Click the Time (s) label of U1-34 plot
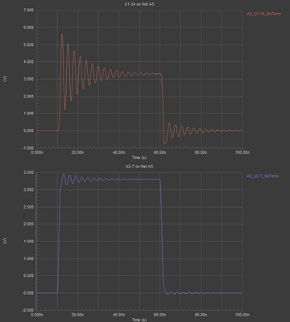Image resolution: width=290 pixels, height=322 pixels. [x=139, y=158]
